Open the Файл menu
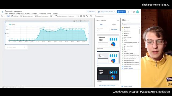The width and height of the screenshot is (172, 96). (x=6, y=13)
